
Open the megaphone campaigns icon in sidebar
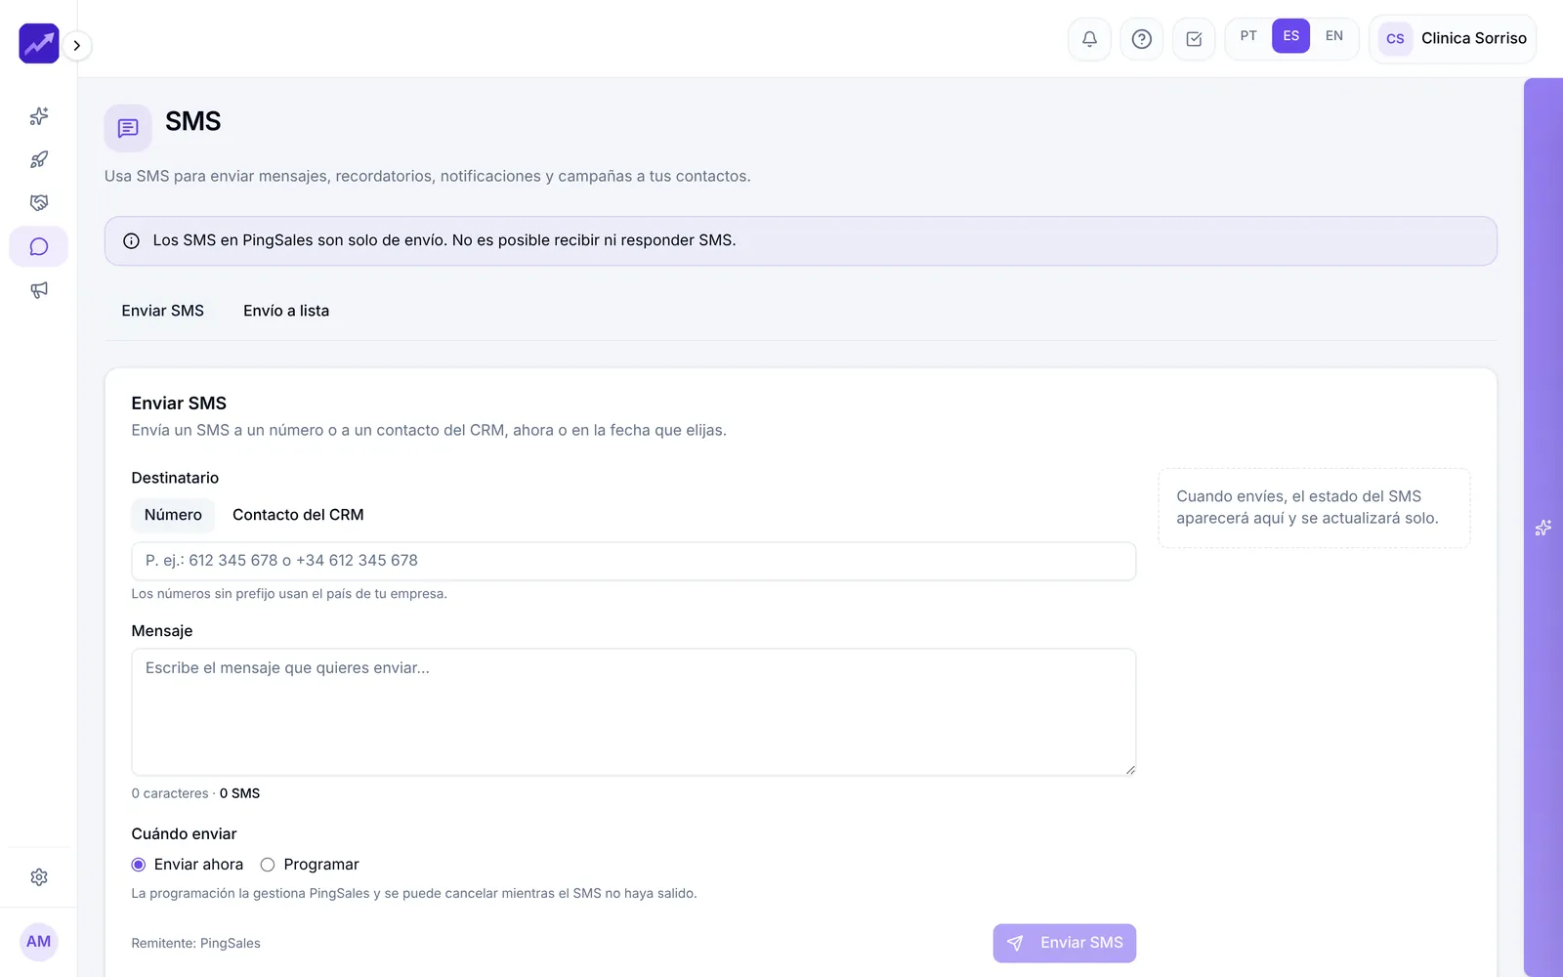click(39, 290)
